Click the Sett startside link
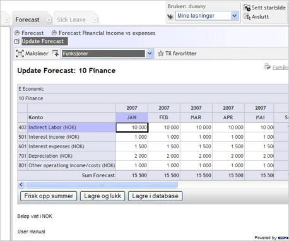This screenshot has height=241, width=289. pyautogui.click(x=269, y=8)
